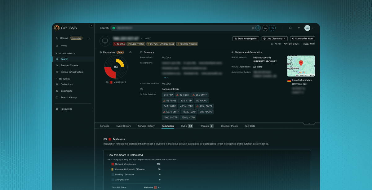Open the notifications bell

pyautogui.click(x=290, y=28)
